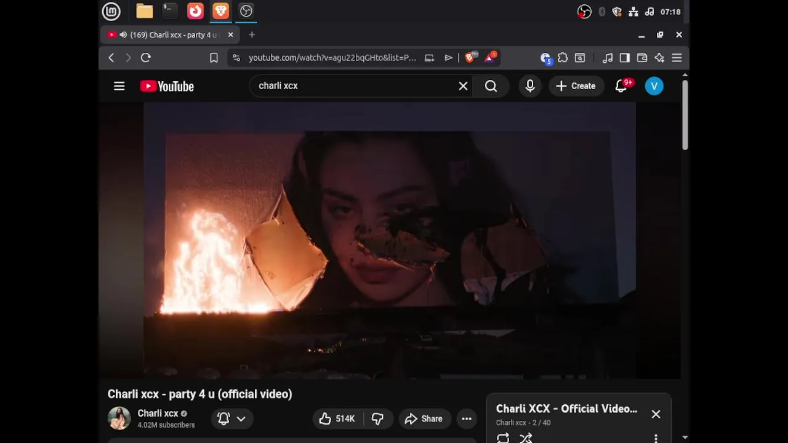This screenshot has height=443, width=788.
Task: Open playlist options vertical dots
Action: (656, 438)
